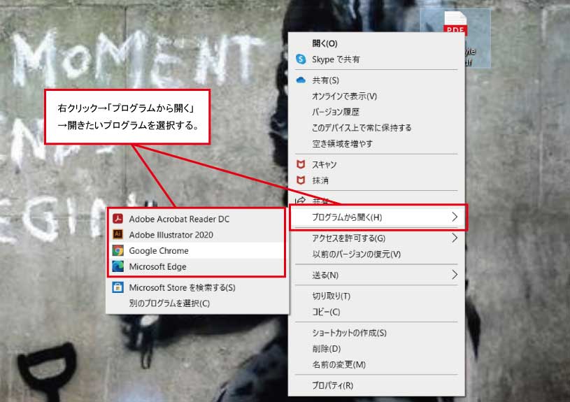Click the McAfee shield icon beside スキャン
570x402 pixels.
point(301,164)
